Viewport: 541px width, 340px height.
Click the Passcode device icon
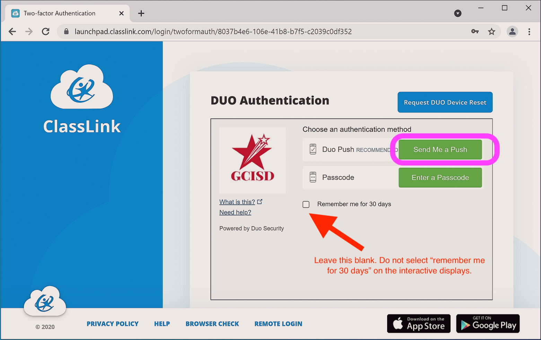point(313,177)
